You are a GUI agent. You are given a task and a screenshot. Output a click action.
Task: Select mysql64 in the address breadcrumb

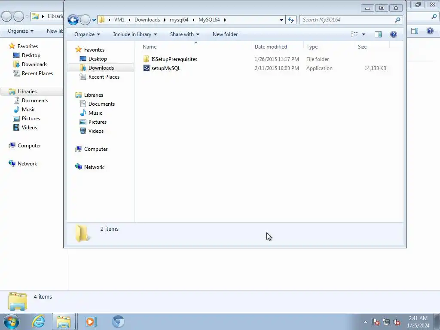click(x=179, y=20)
